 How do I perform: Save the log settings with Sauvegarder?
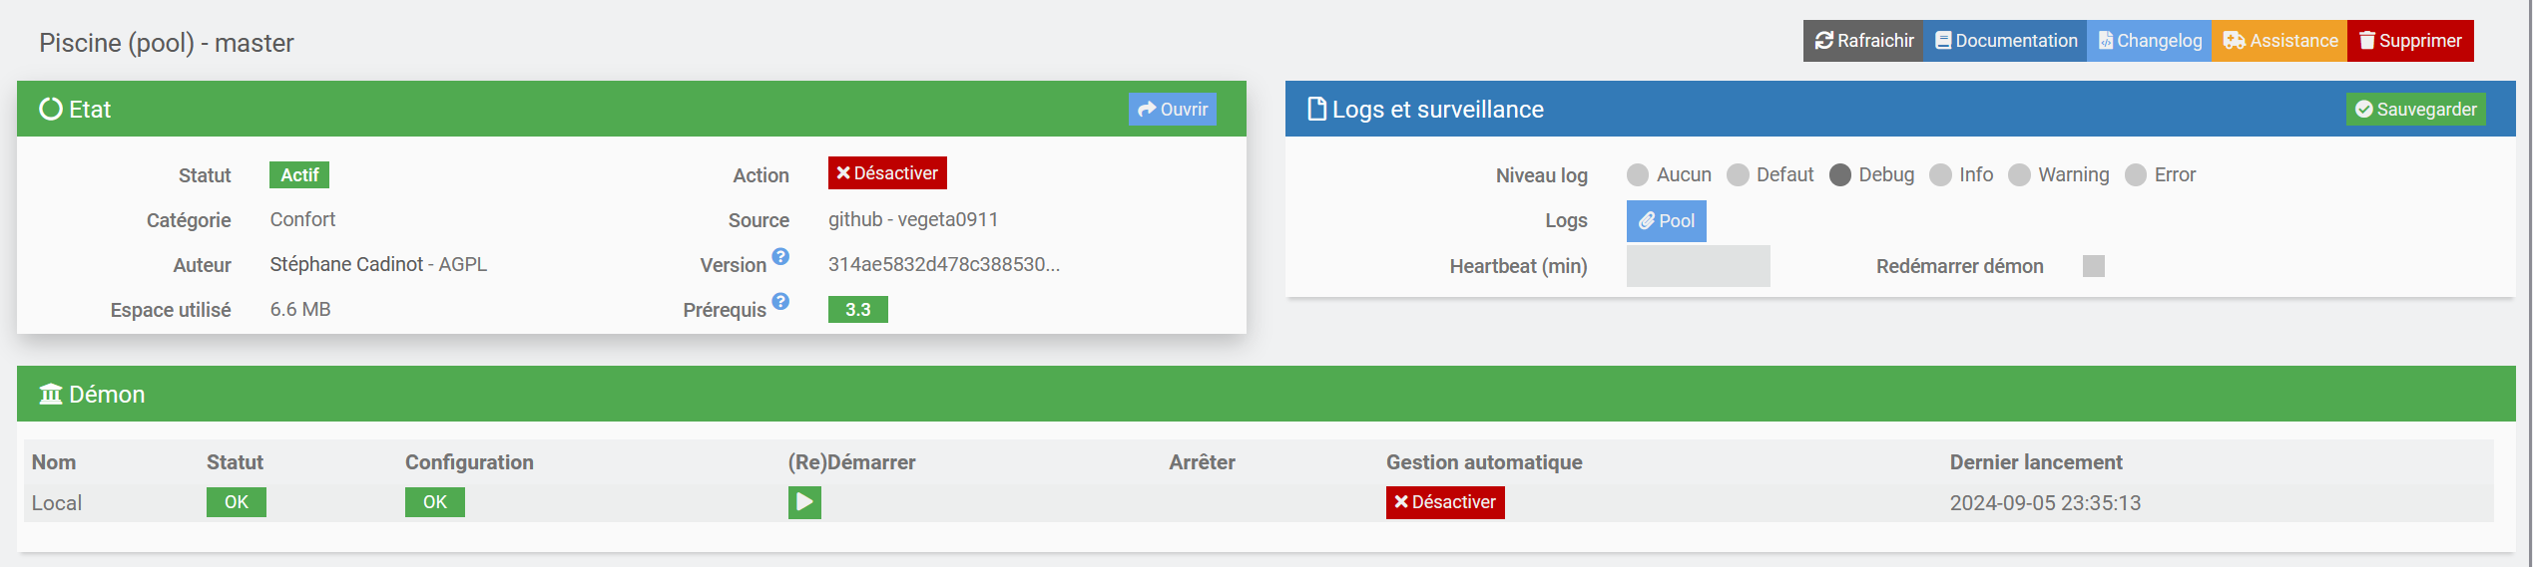pyautogui.click(x=2415, y=110)
